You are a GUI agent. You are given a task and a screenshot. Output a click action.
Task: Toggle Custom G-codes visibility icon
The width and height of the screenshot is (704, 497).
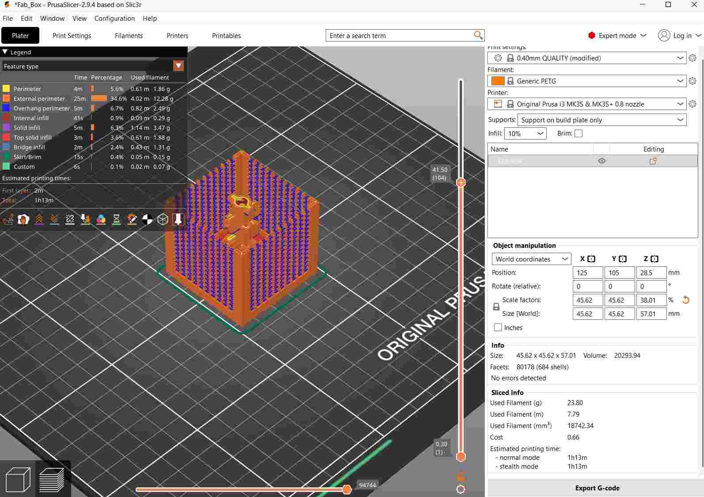point(132,219)
